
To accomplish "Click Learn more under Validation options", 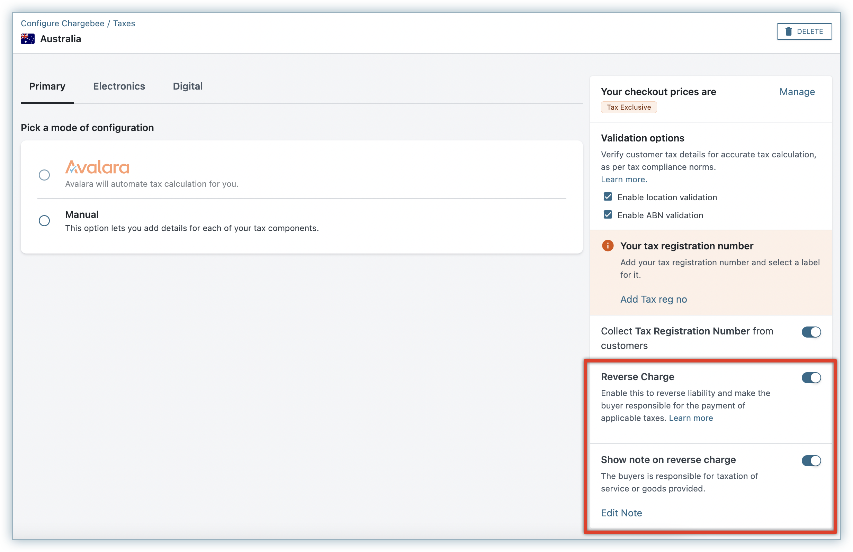I will (x=623, y=180).
